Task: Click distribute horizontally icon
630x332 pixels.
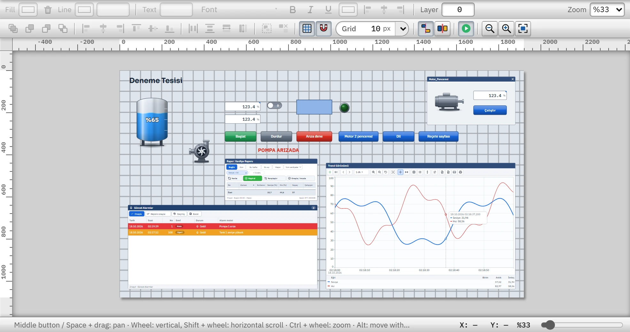Action: click(x=193, y=28)
